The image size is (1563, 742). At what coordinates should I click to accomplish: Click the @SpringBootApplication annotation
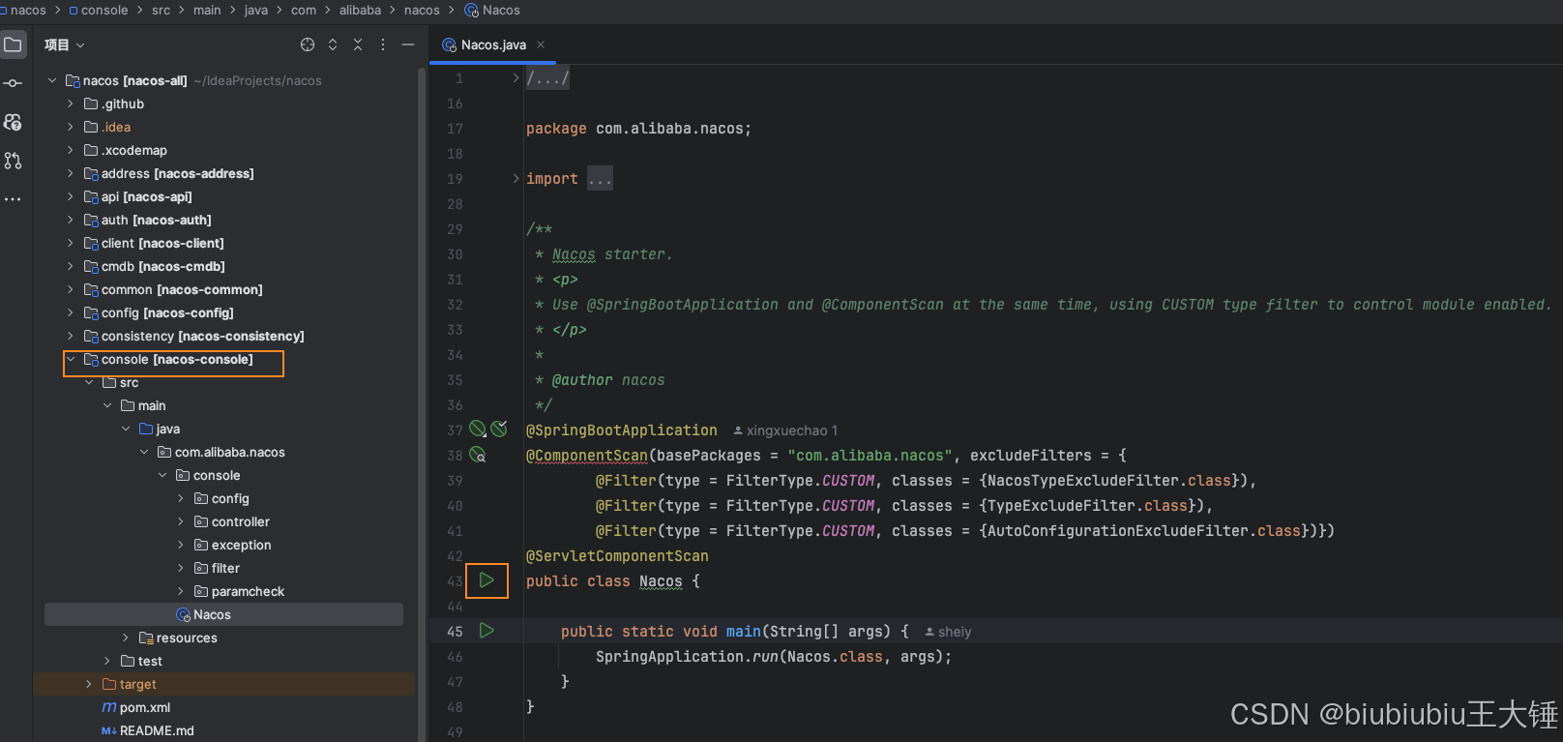[622, 430]
